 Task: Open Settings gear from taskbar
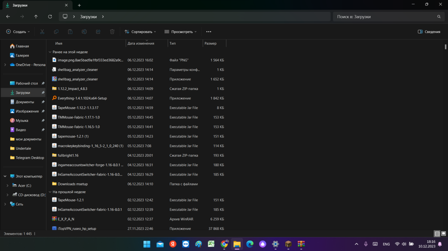[276, 244]
